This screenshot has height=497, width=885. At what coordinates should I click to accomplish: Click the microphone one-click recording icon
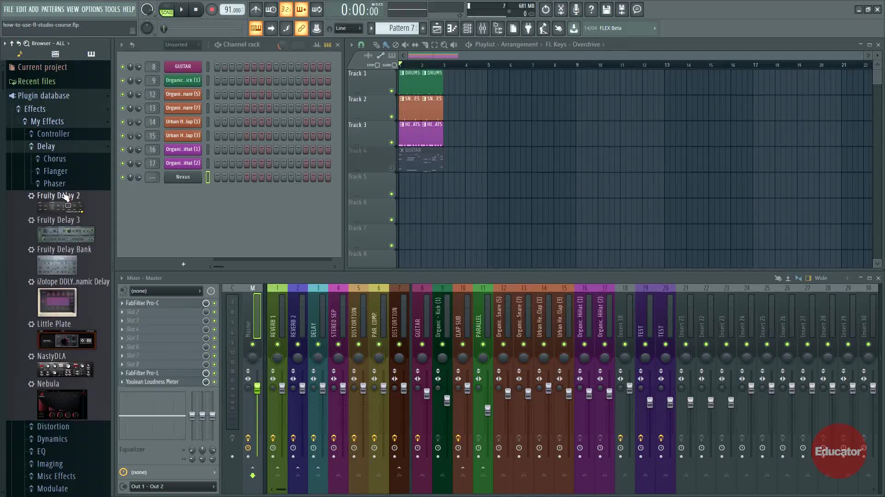click(576, 9)
